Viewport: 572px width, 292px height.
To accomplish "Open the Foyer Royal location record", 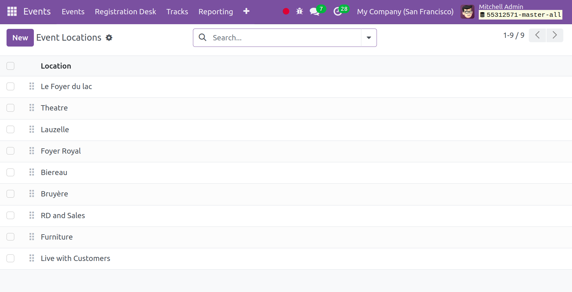I will [x=61, y=151].
